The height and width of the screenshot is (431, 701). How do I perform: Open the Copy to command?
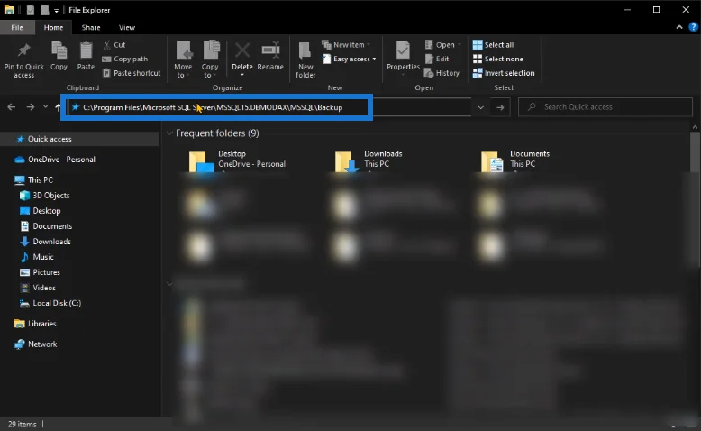pos(210,60)
